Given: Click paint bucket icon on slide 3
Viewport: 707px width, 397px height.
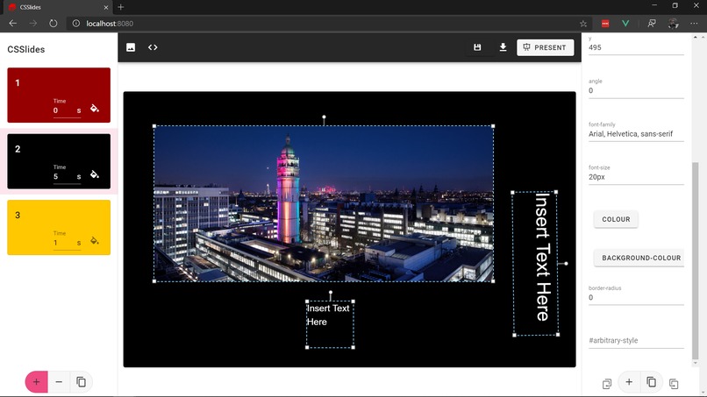Looking at the screenshot, I should (x=94, y=241).
